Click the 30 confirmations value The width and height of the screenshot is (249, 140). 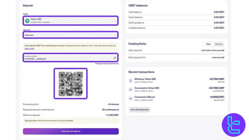(x=110, y=110)
